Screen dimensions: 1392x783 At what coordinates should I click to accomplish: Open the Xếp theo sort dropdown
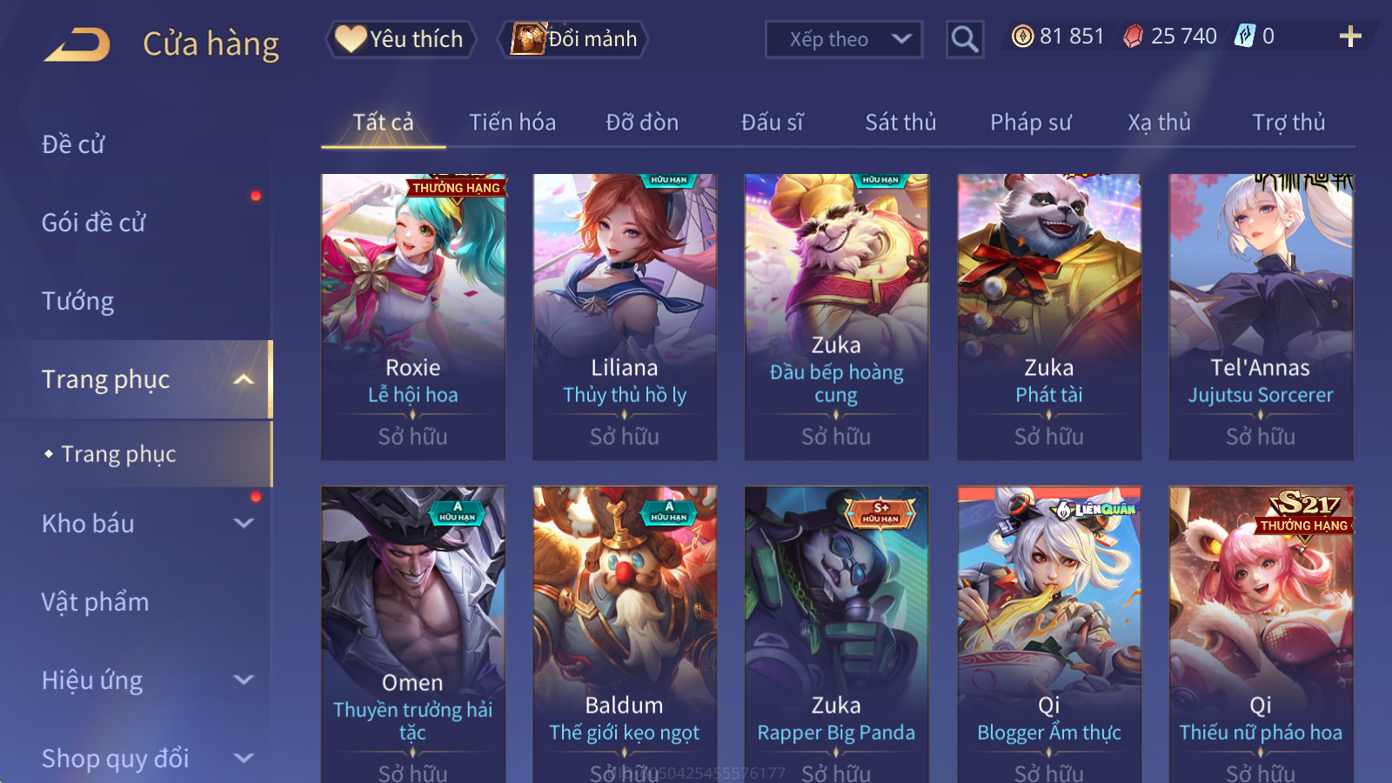coord(844,39)
